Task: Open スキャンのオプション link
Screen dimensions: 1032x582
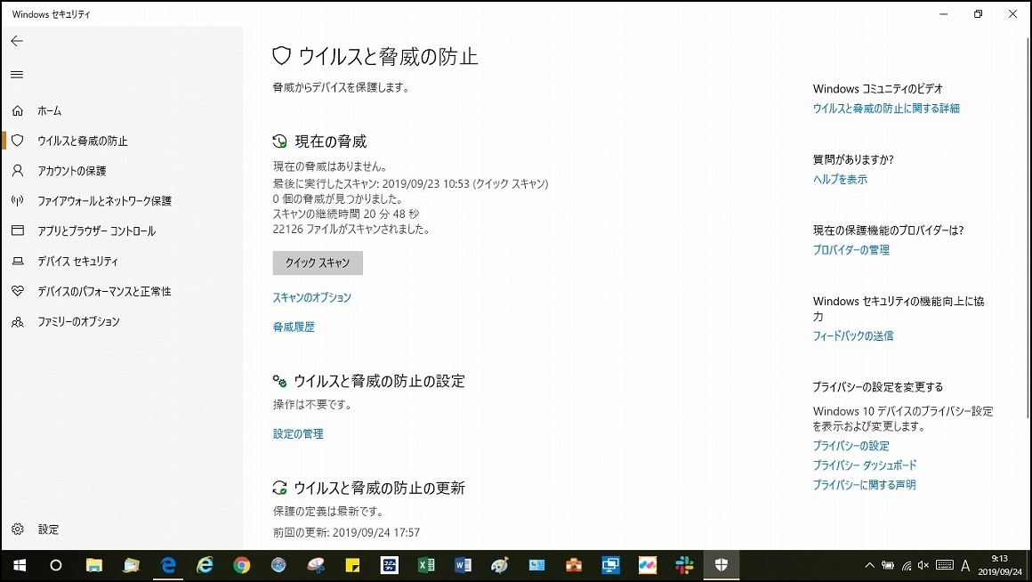Action: (312, 297)
